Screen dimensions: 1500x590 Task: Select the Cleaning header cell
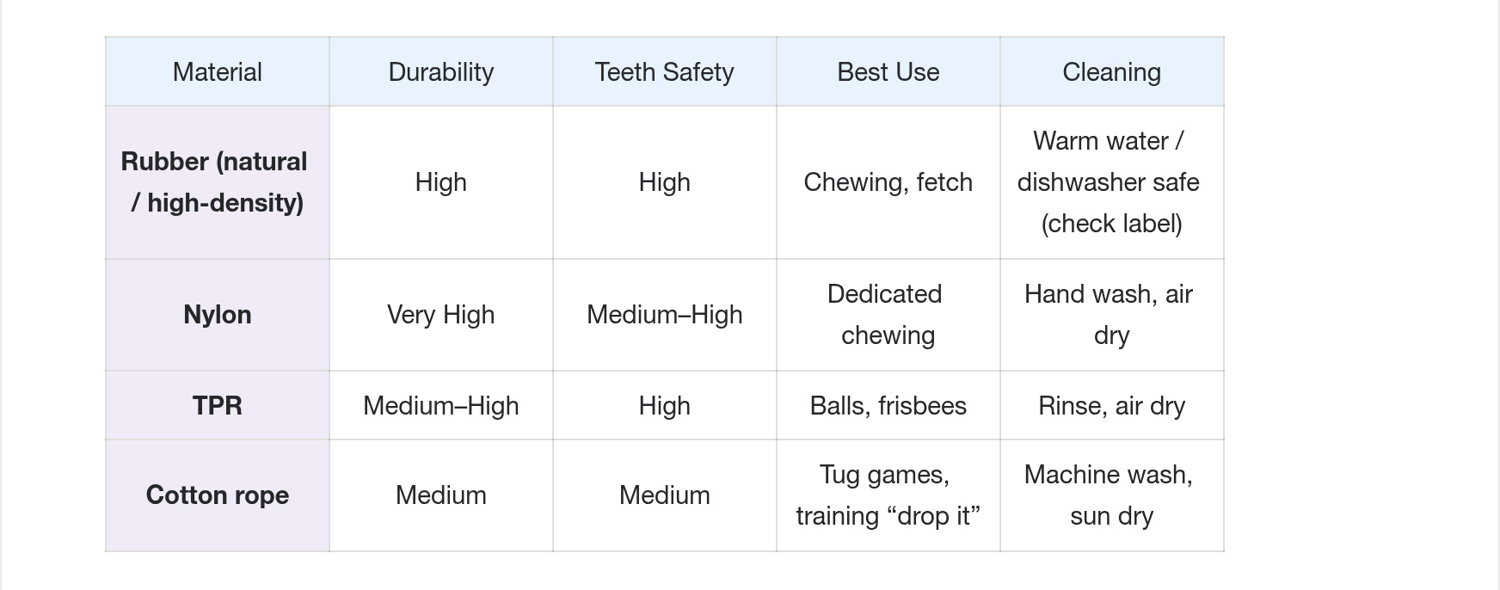pyautogui.click(x=1111, y=72)
